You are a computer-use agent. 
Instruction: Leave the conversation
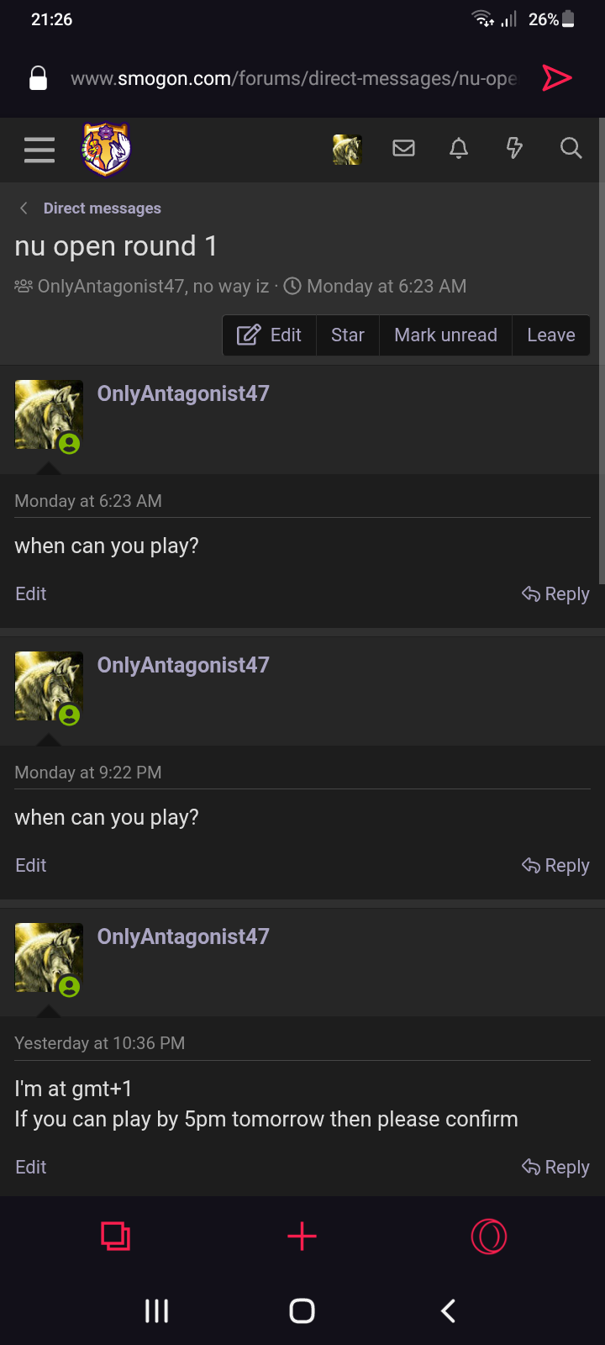pyautogui.click(x=551, y=335)
